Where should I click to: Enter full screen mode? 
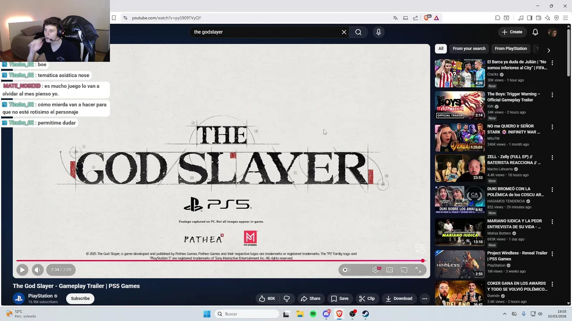pyautogui.click(x=418, y=270)
